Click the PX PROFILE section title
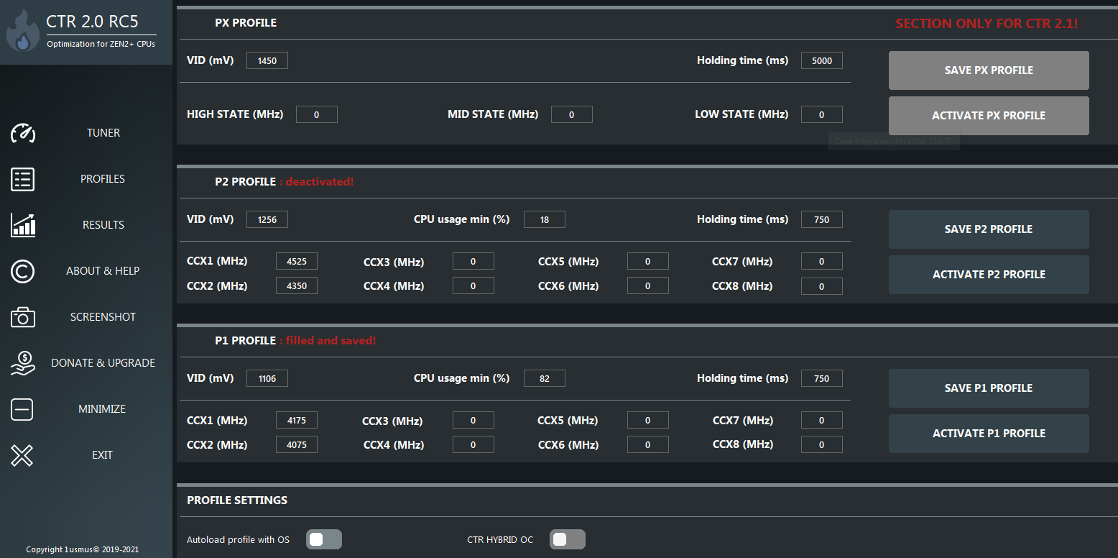Viewport: 1118px width, 558px height. point(246,23)
